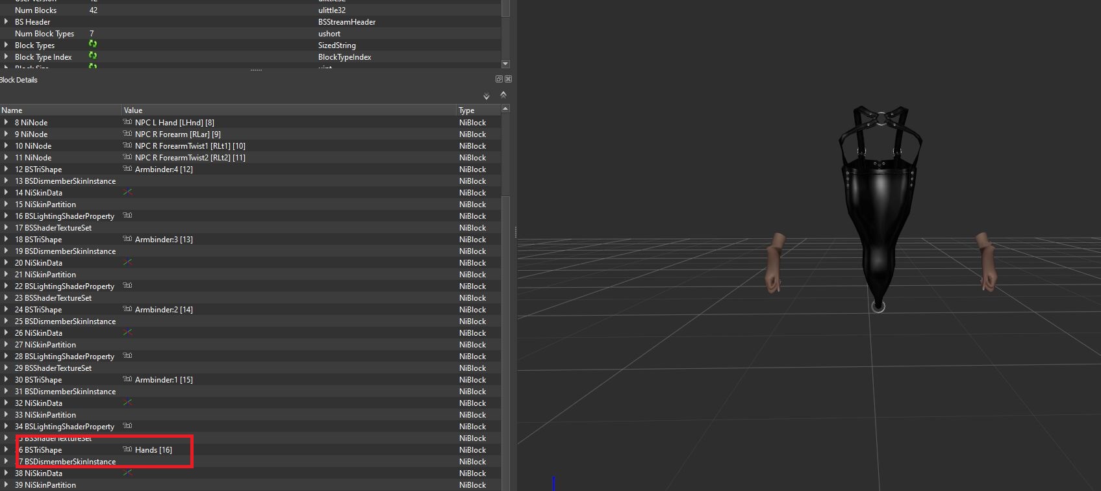Select the 19 BSDismemberSkinInstance row
This screenshot has height=491, width=1101.
pyautogui.click(x=250, y=251)
